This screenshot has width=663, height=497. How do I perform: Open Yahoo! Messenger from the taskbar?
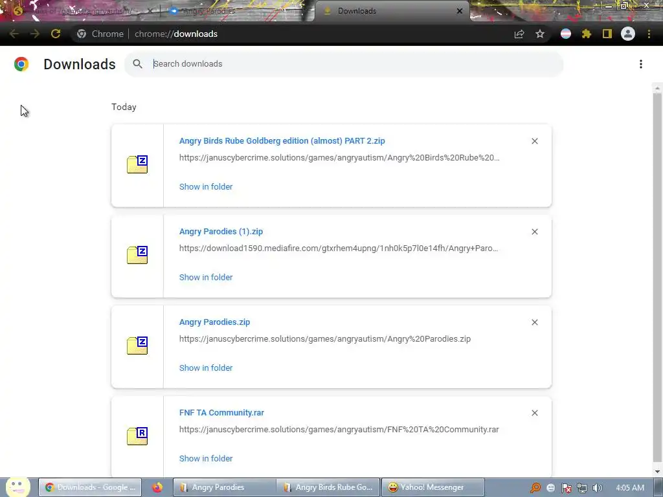[x=433, y=487]
